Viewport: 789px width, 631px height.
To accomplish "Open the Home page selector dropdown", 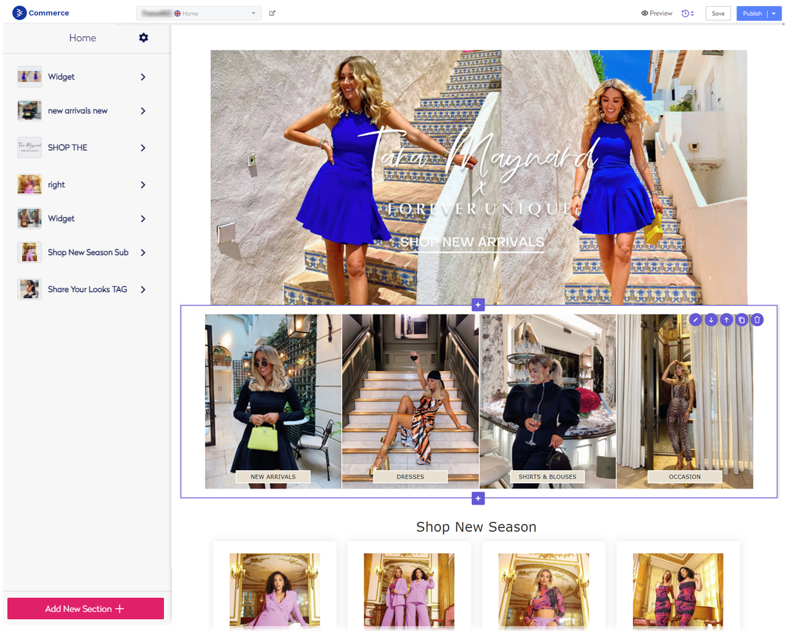I will pyautogui.click(x=198, y=13).
